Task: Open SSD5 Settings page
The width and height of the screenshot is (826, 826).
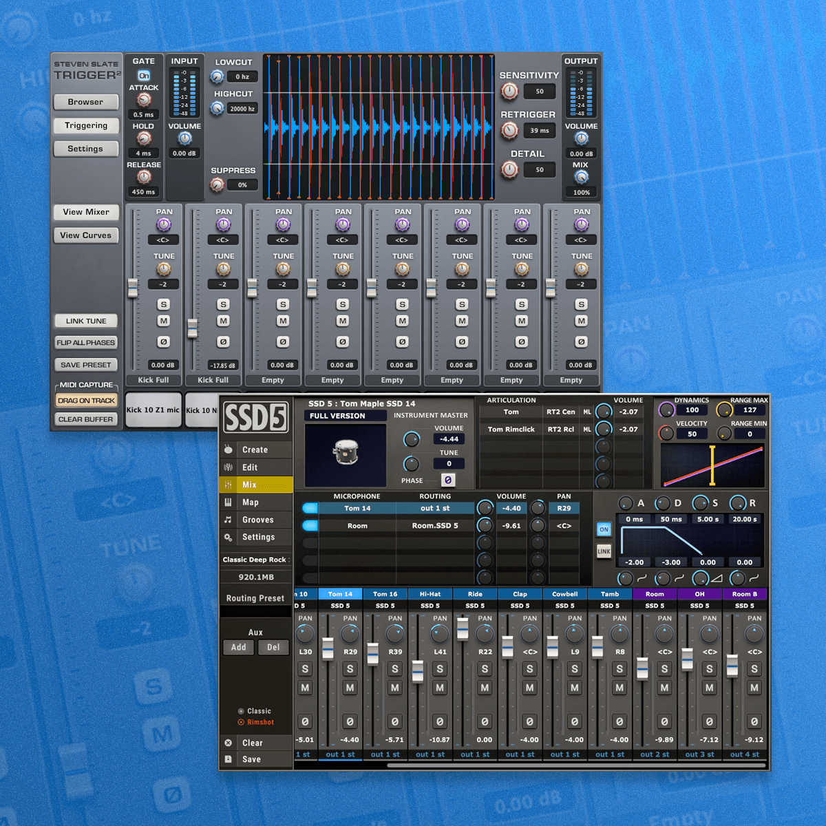Action: tap(256, 537)
